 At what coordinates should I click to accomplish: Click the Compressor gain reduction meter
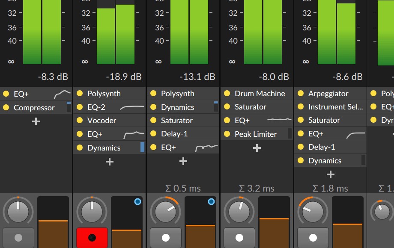click(x=69, y=107)
